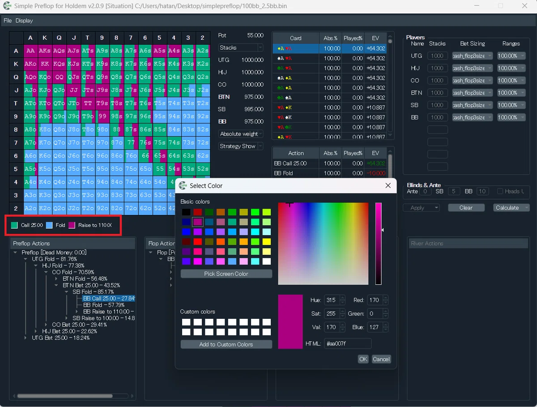Click the SPH app icon in main title bar
This screenshot has height=407, width=537.
[7, 6]
